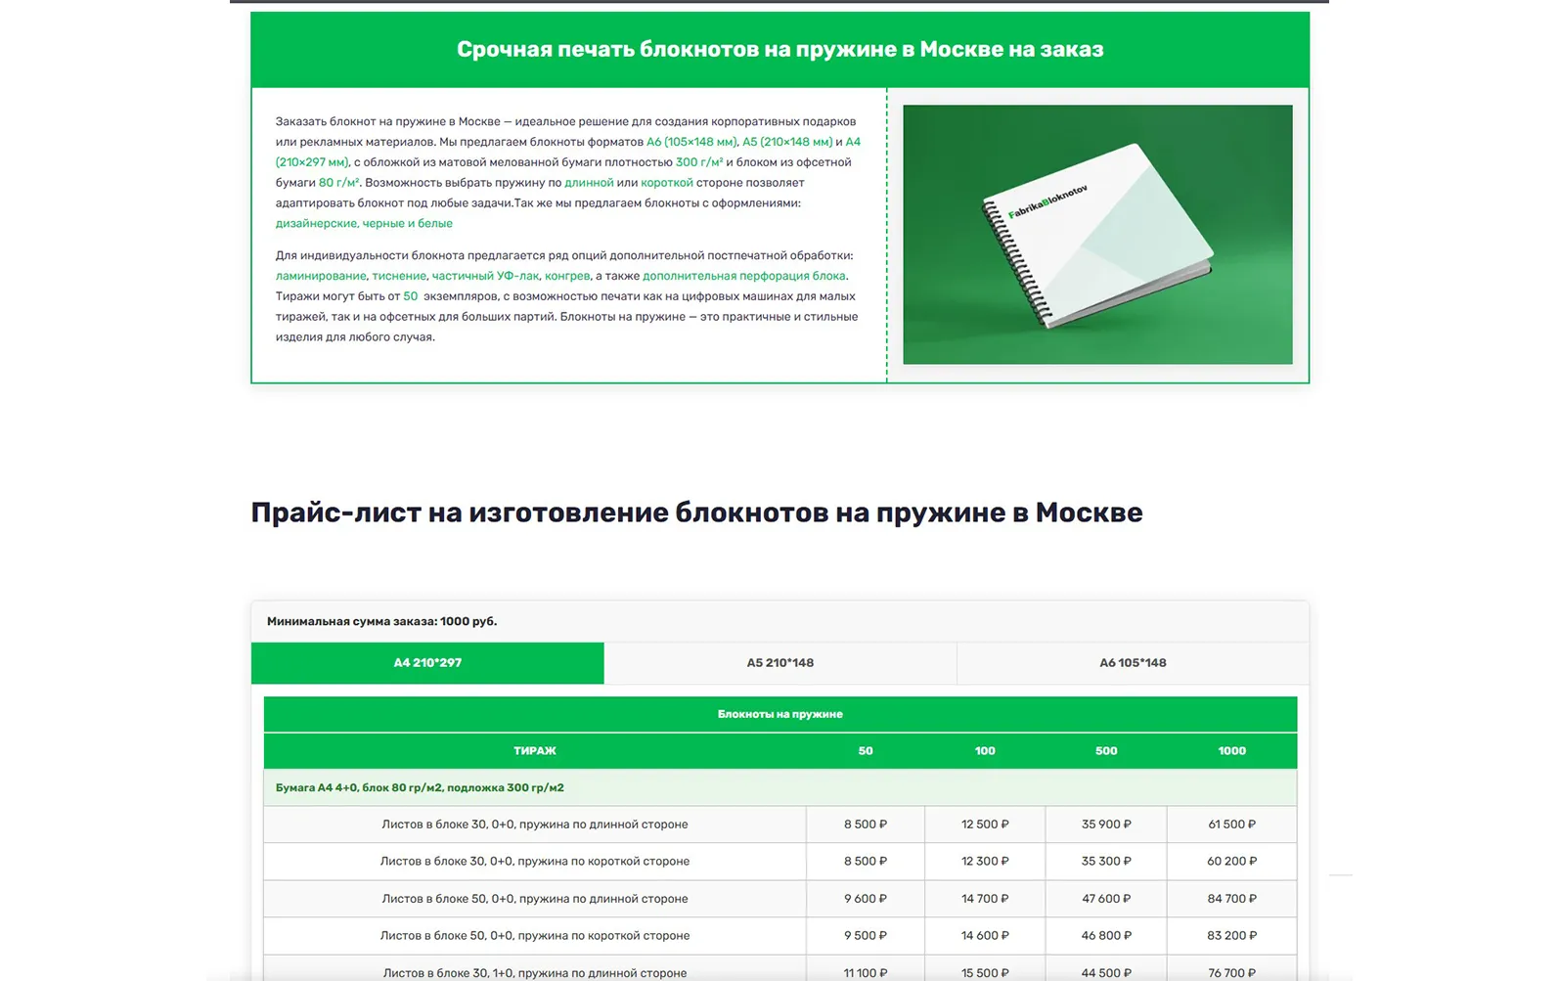Open the A5 (210×148 мм) link

point(787,142)
